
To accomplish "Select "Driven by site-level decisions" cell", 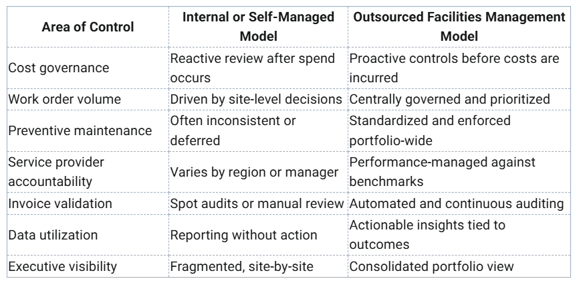I will coord(257,99).
